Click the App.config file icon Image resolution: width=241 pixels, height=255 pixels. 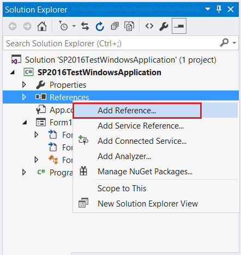pyautogui.click(x=41, y=110)
